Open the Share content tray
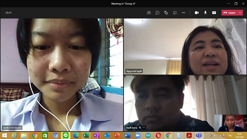The width and height of the screenshot is (247, 139). click(x=214, y=13)
